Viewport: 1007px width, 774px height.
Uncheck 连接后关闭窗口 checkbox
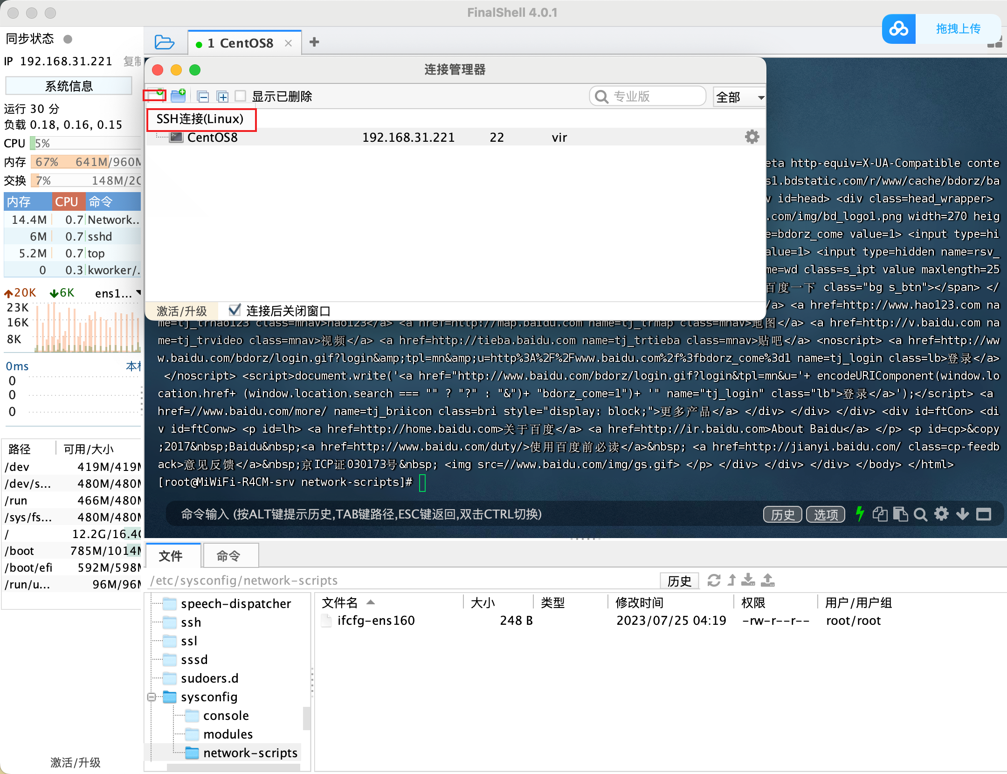pos(235,310)
